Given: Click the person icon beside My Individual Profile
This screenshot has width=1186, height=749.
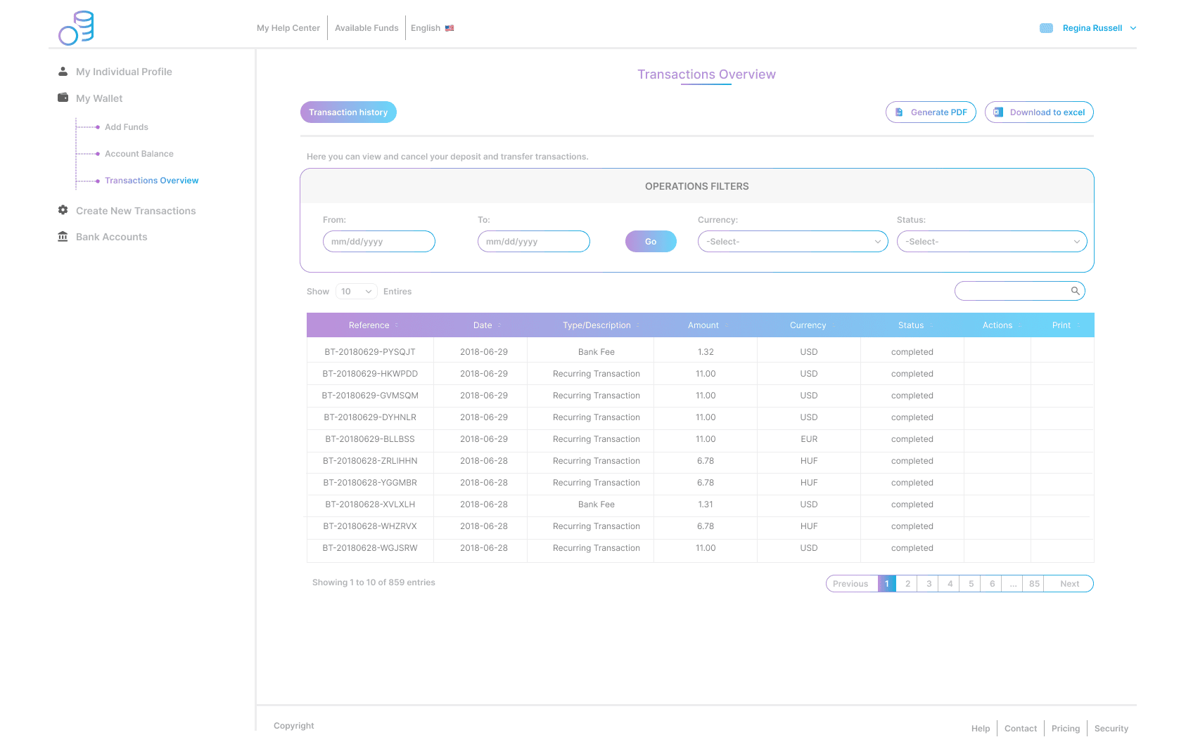Looking at the screenshot, I should pos(63,72).
